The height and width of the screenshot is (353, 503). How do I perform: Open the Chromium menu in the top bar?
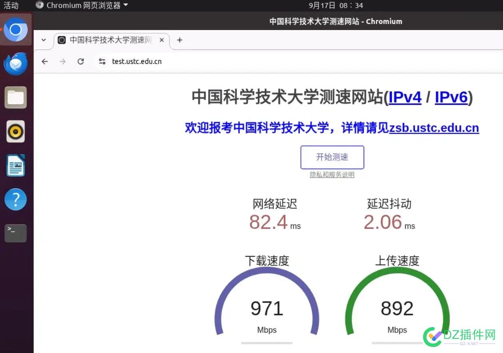click(82, 5)
